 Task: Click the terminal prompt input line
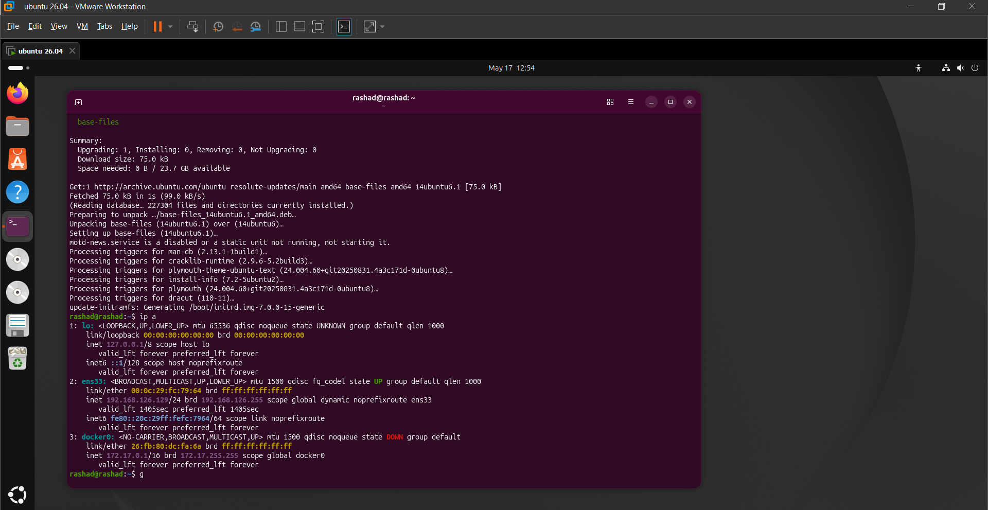coord(383,474)
